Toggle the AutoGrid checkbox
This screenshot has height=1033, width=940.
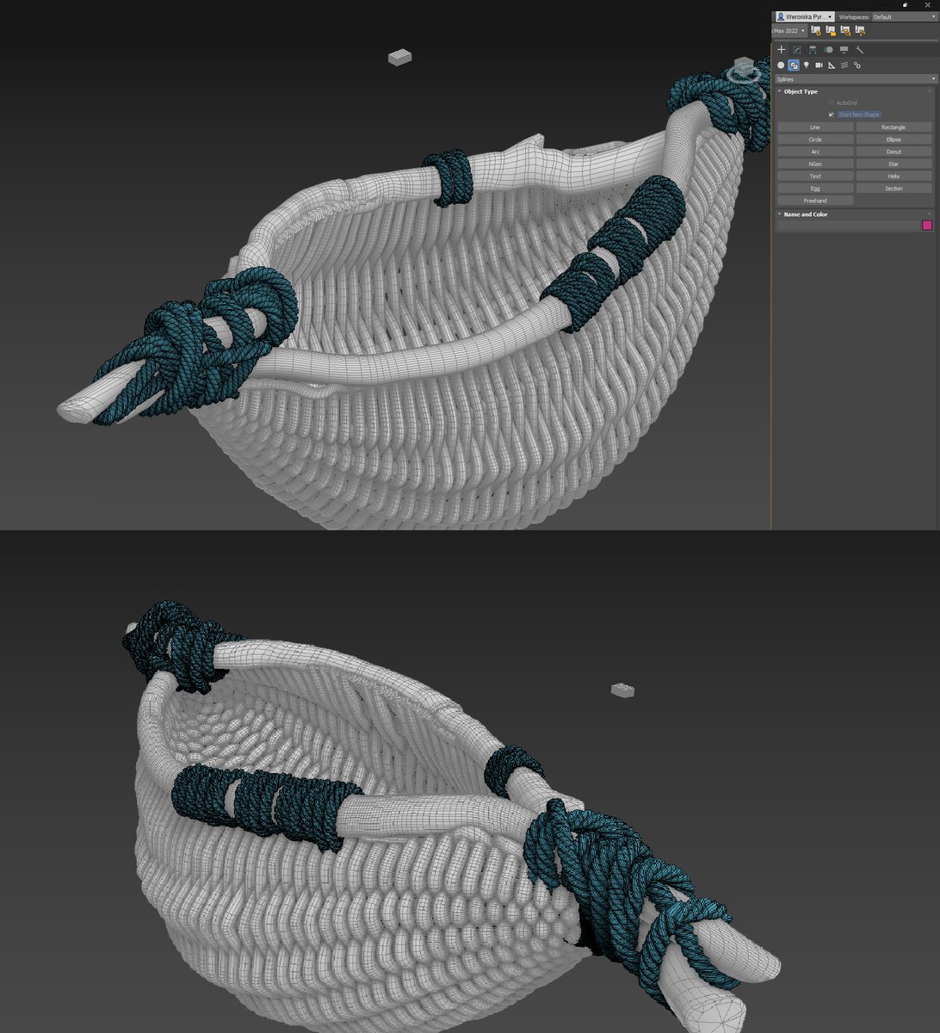(x=832, y=102)
